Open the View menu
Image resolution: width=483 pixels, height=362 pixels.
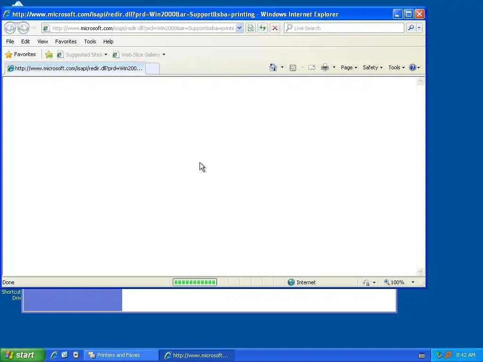click(x=42, y=41)
